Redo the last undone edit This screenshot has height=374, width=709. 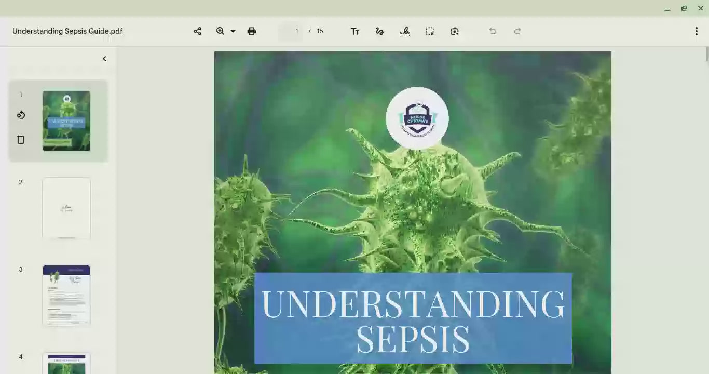pos(517,31)
